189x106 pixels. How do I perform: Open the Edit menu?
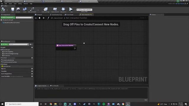6,4
